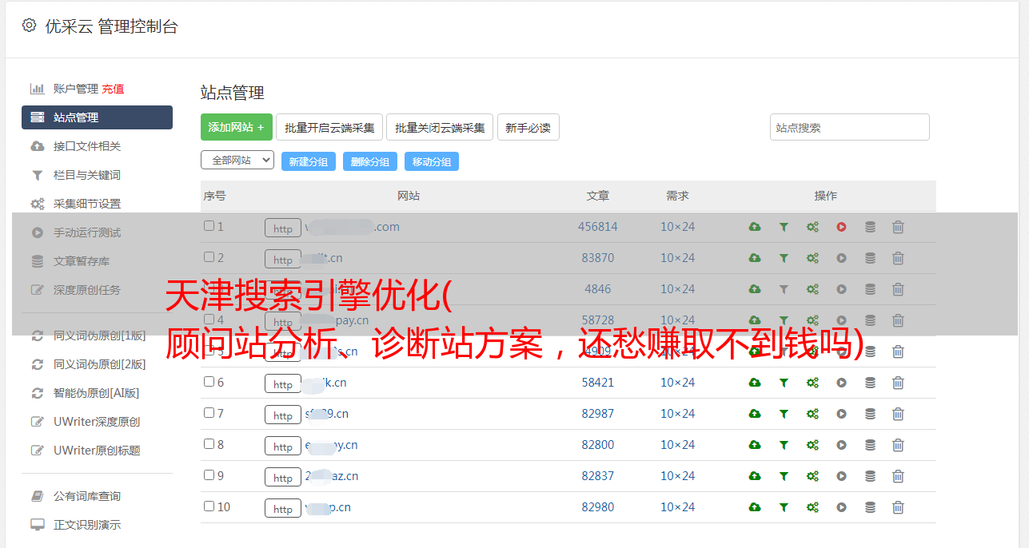1029x548 pixels.
Task: Click gears icon in the 4846 row
Action: click(x=812, y=289)
